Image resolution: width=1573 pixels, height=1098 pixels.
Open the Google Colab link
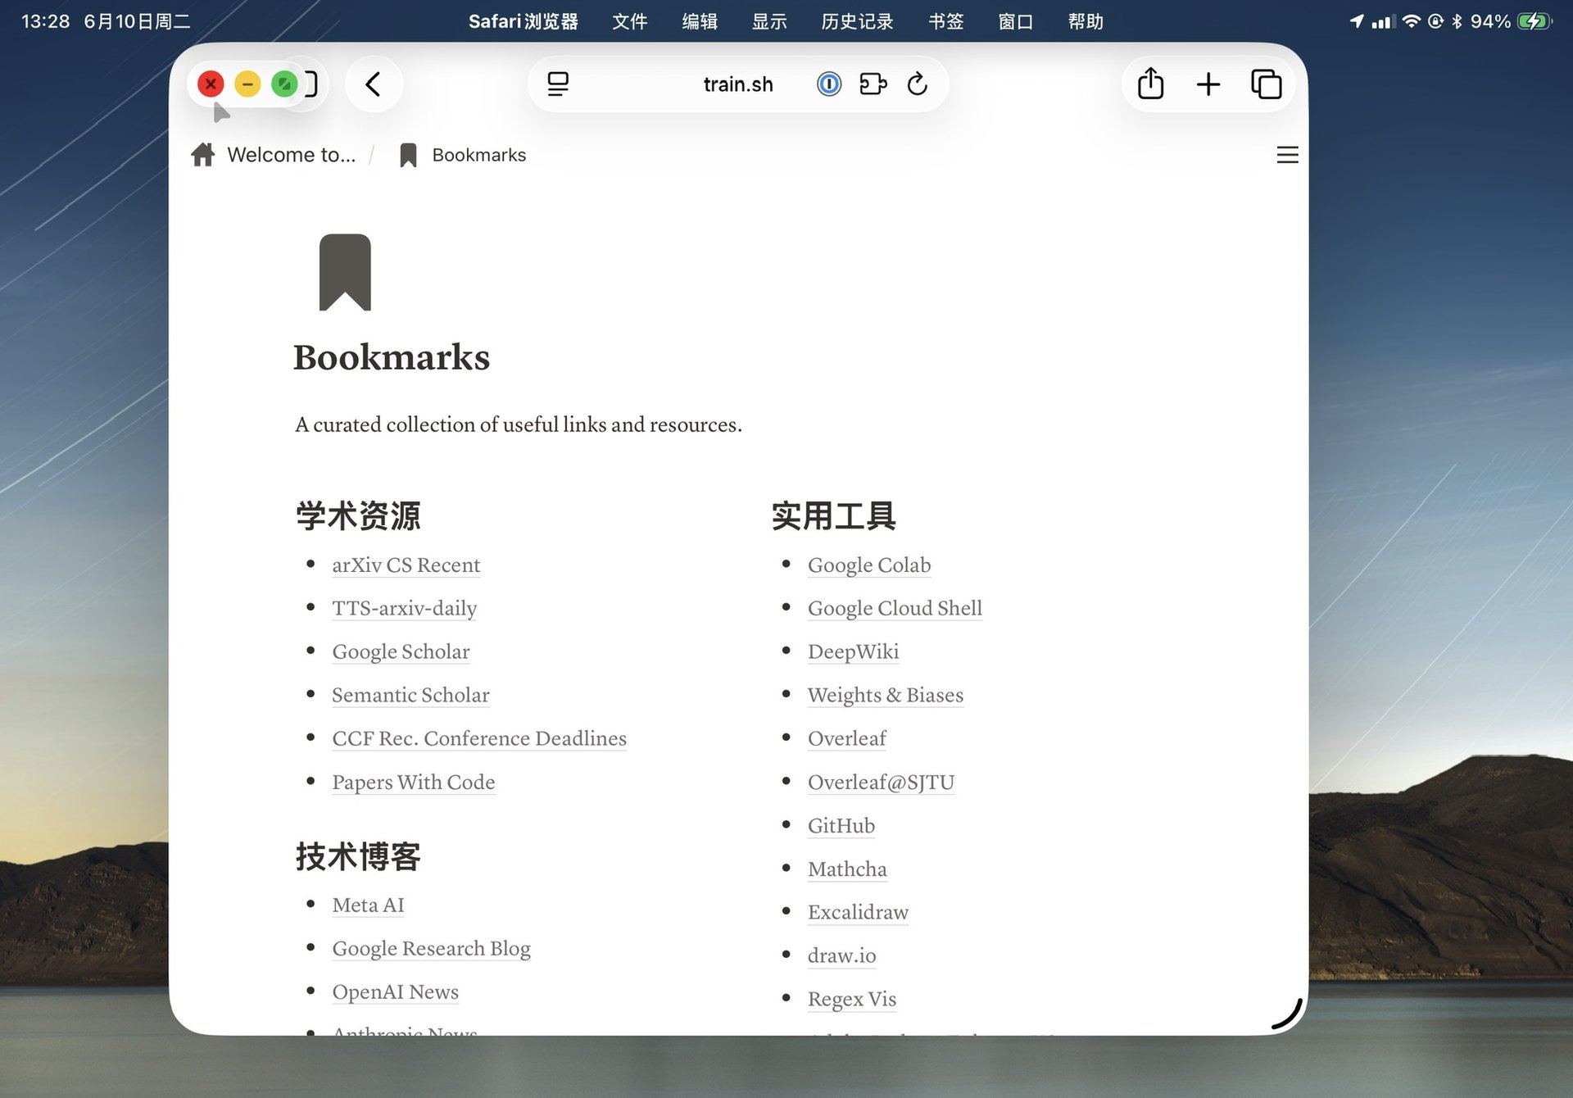tap(868, 565)
